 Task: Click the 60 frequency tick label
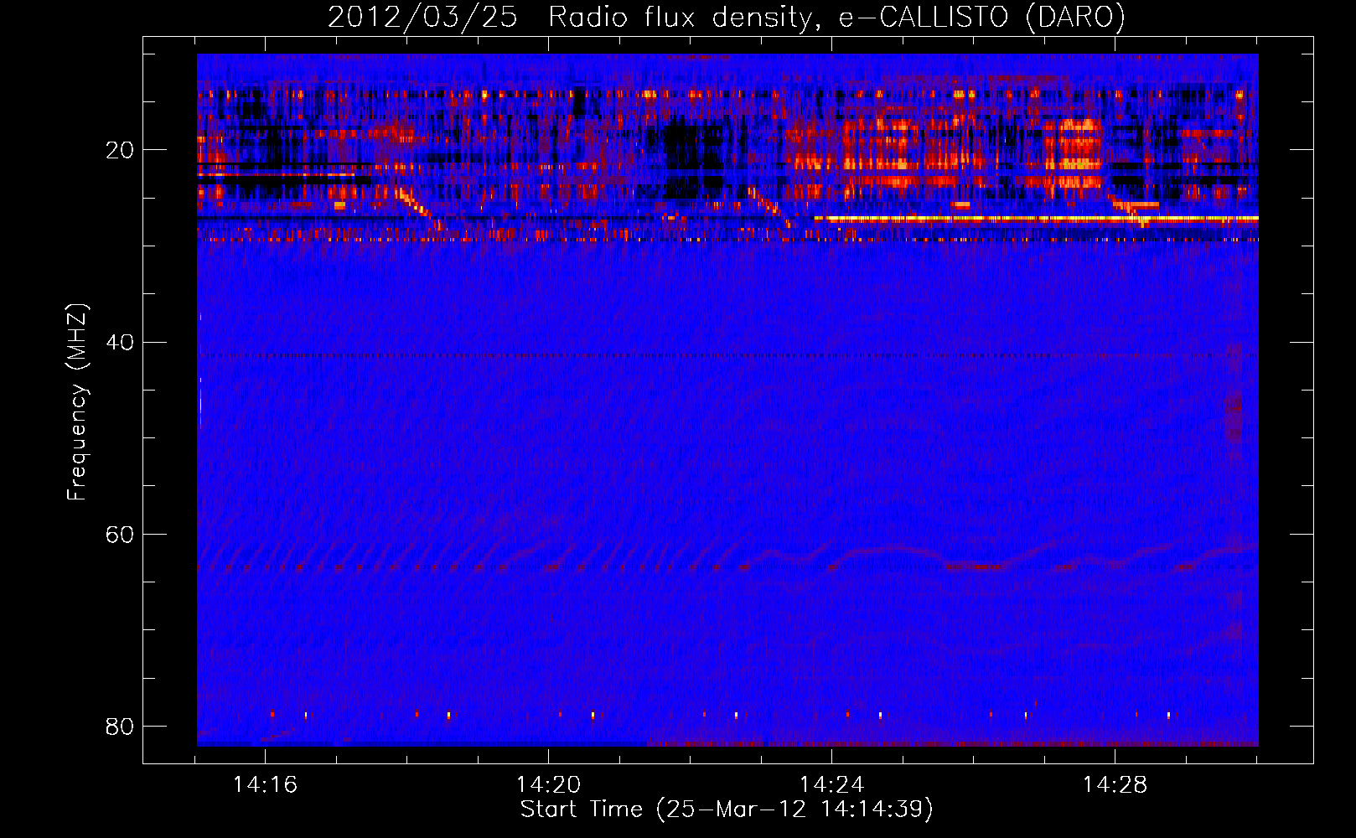[120, 534]
